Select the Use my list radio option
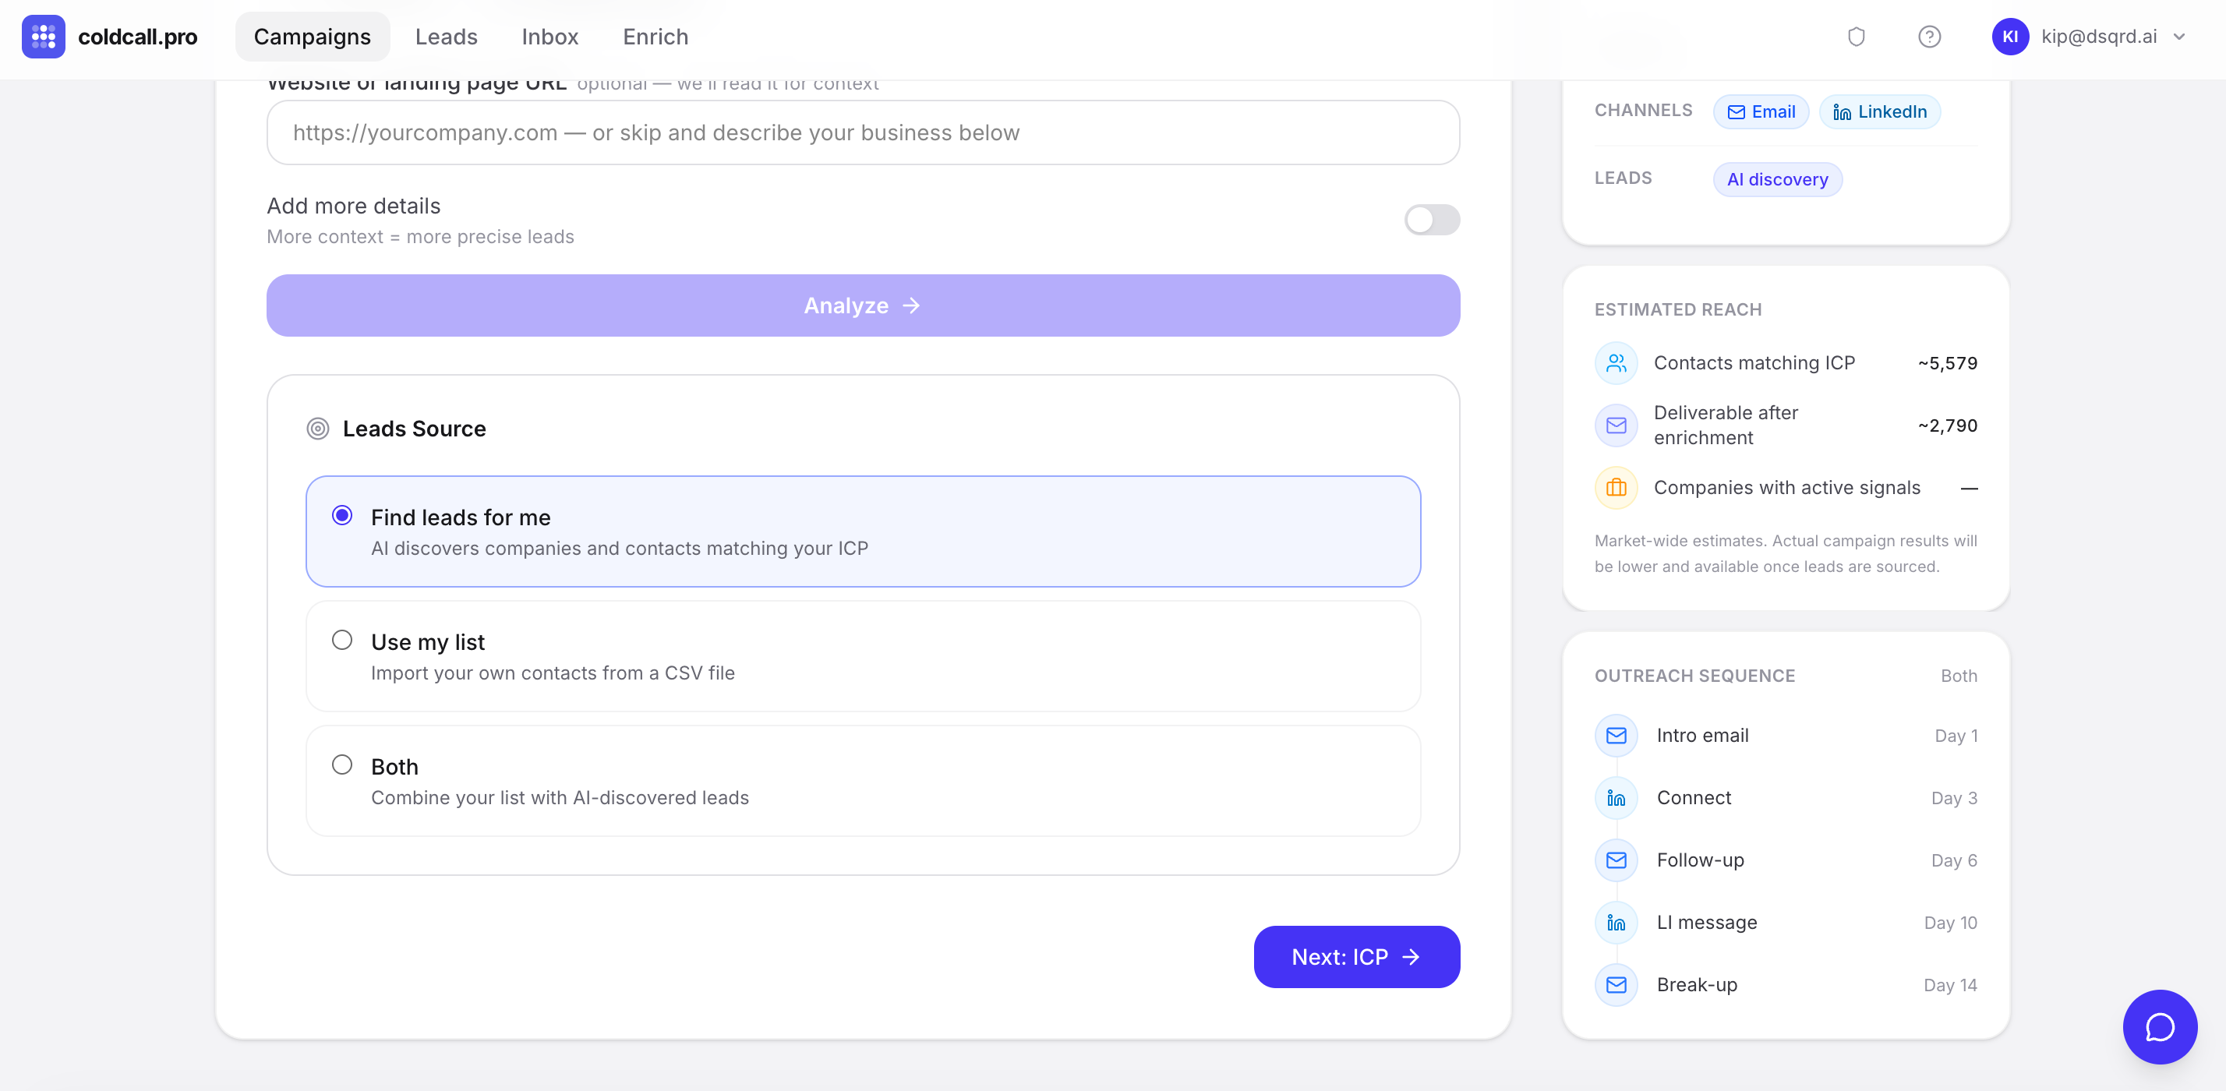2226x1091 pixels. pyautogui.click(x=342, y=640)
